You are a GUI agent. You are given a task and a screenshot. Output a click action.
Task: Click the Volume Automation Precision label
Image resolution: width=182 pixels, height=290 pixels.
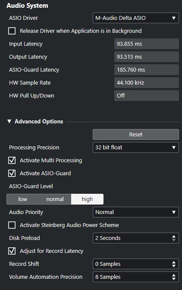tap(46, 277)
